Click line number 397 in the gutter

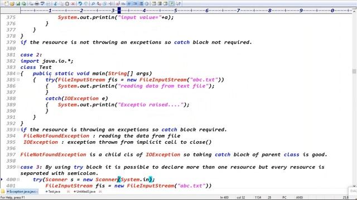pos(11,154)
